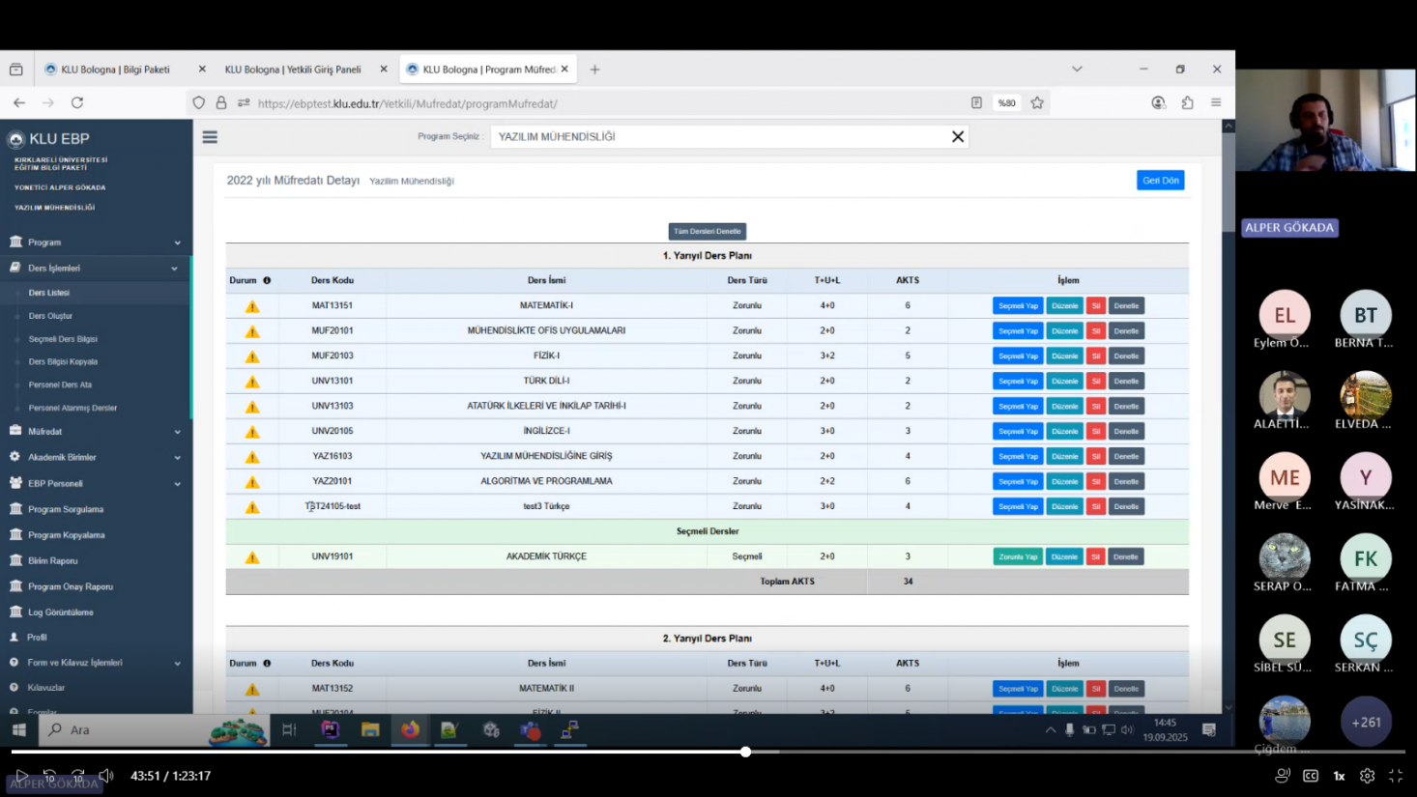1417x797 pixels.
Task: Go back in the browser
Action: (19, 102)
